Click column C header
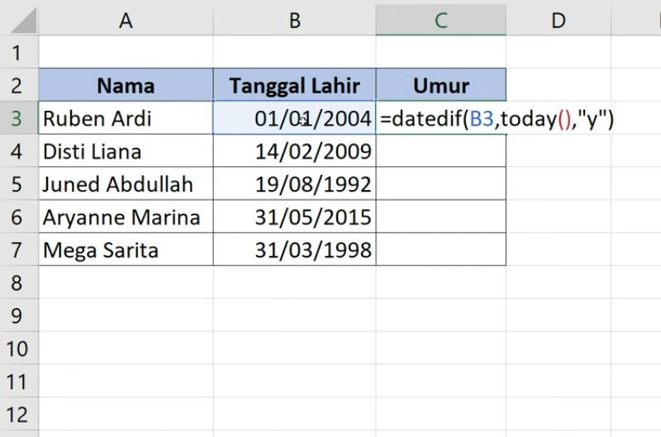661x437 pixels. point(440,21)
